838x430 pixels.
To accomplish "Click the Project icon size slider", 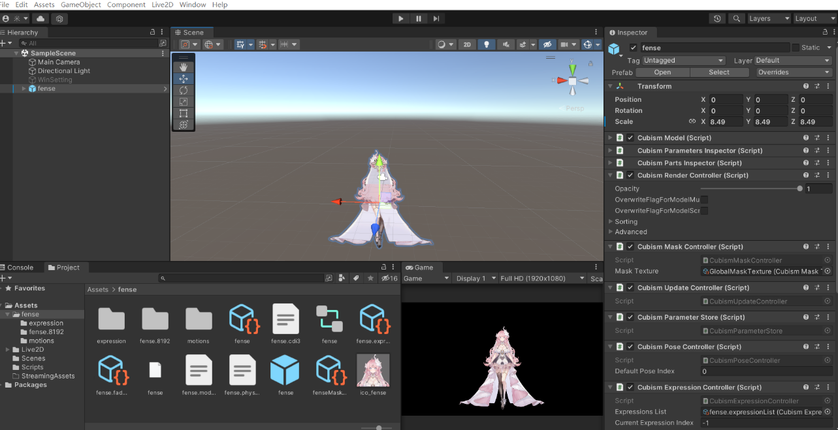I will click(x=375, y=427).
